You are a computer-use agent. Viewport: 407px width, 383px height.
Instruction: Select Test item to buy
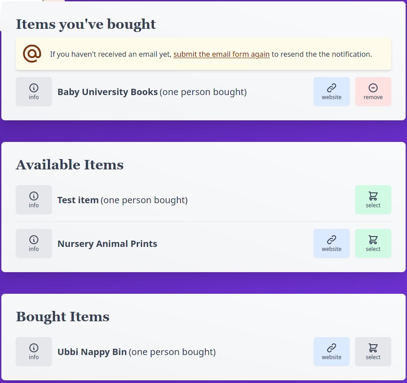[x=373, y=200]
